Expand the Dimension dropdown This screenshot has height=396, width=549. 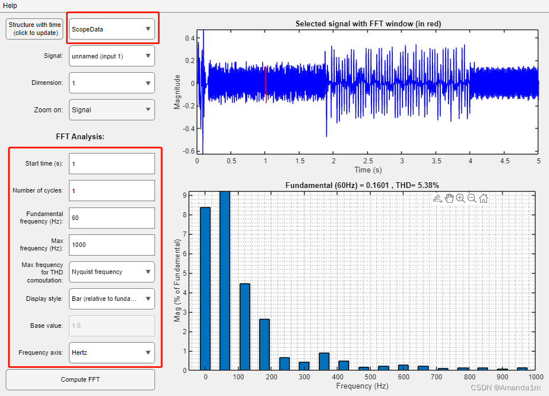click(x=111, y=83)
